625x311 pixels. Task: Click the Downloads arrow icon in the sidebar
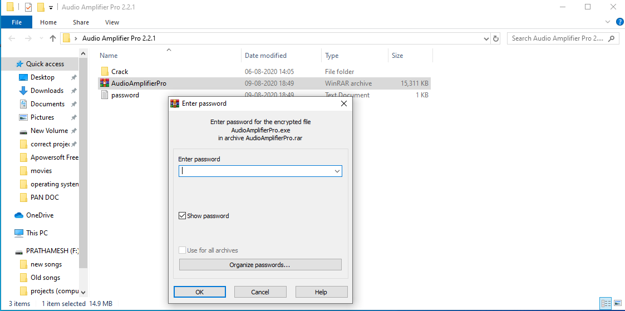[x=23, y=91]
